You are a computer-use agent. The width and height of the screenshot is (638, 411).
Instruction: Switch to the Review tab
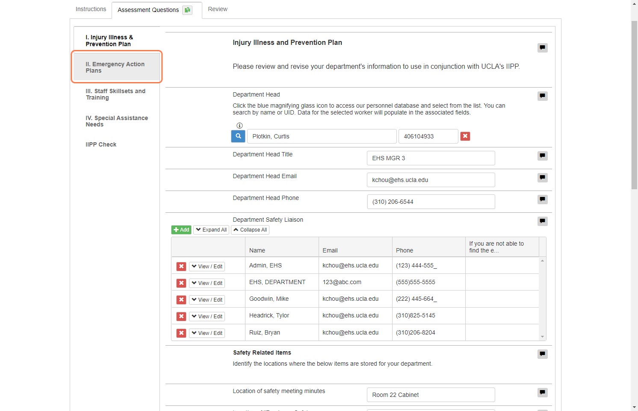[x=218, y=9]
